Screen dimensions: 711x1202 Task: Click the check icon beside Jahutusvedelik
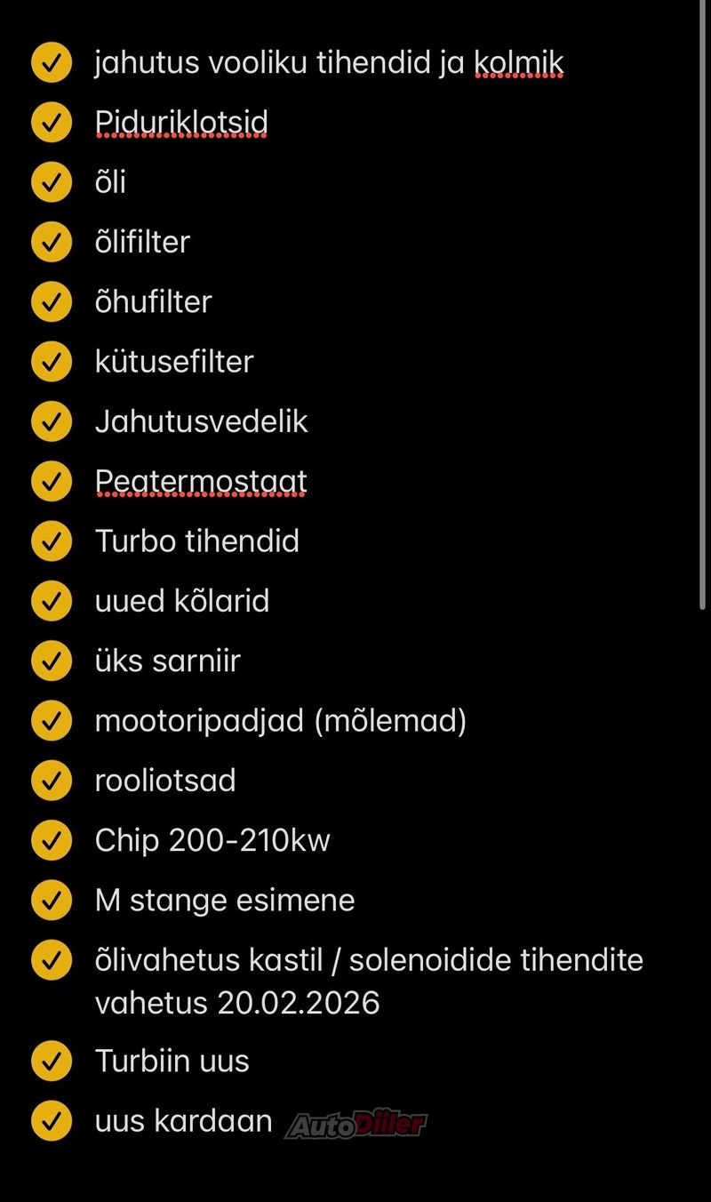51,421
